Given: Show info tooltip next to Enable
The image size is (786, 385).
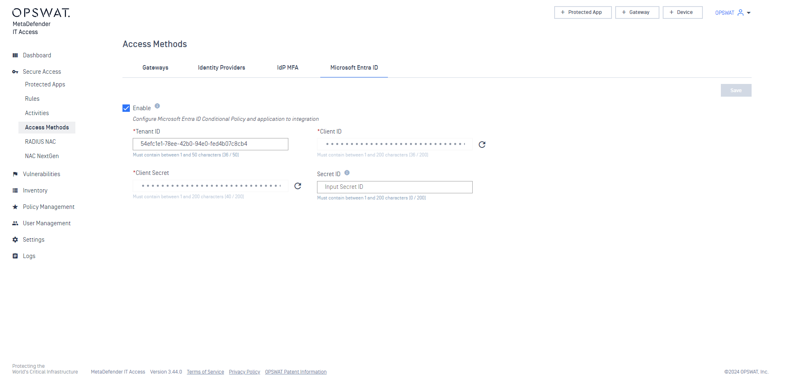Looking at the screenshot, I should tap(157, 106).
